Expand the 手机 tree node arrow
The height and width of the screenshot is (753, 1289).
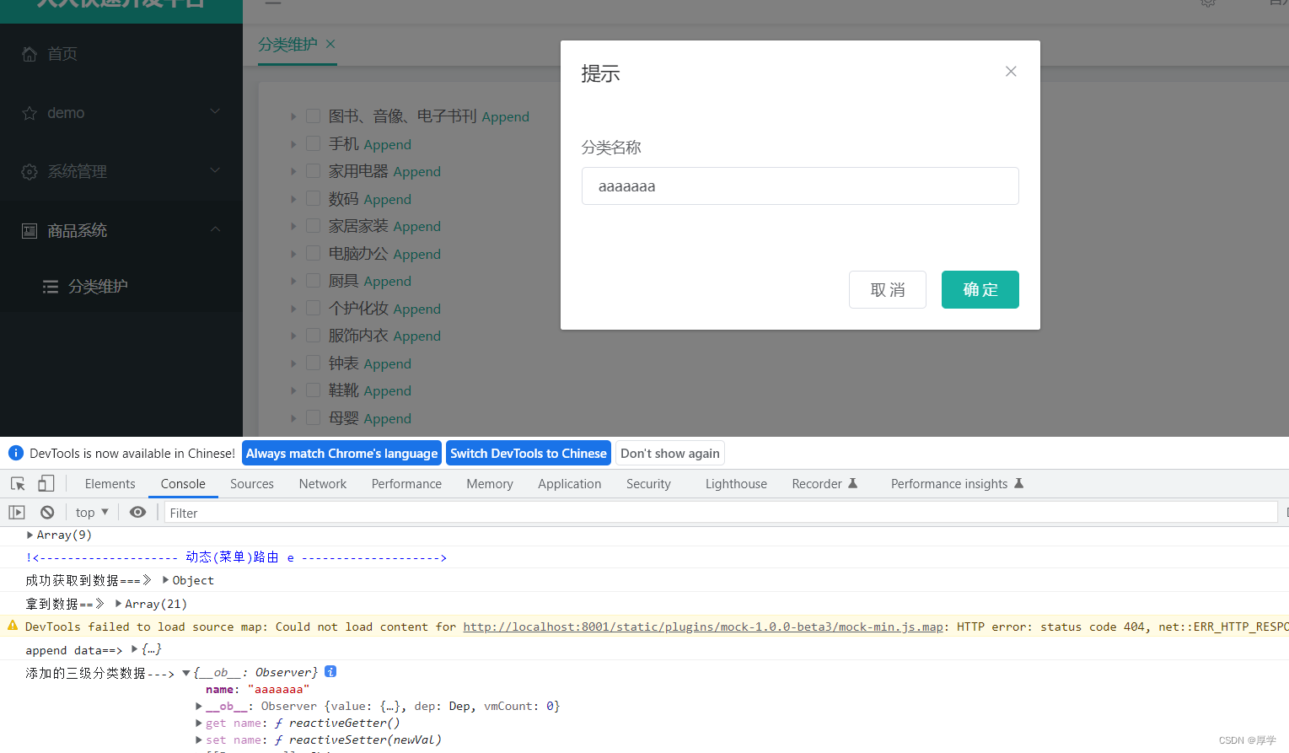(x=293, y=144)
